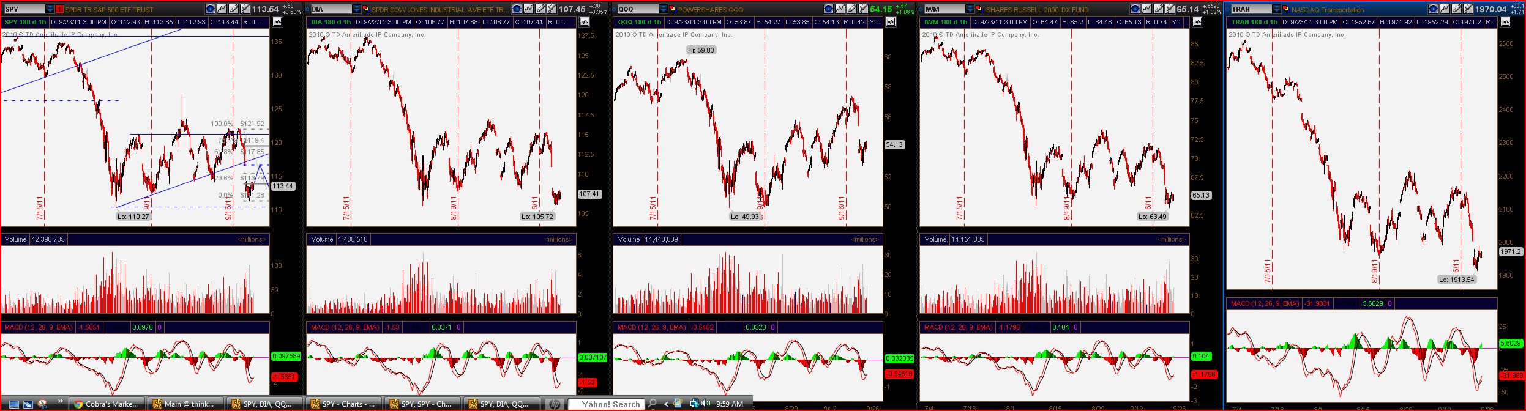1526x411 pixels.
Task: Click magnifier search icon beside Yahoo box
Action: 651,404
